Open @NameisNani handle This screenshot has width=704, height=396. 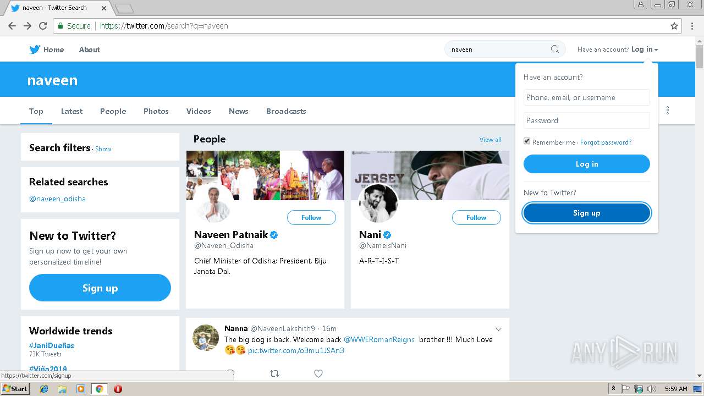click(383, 245)
